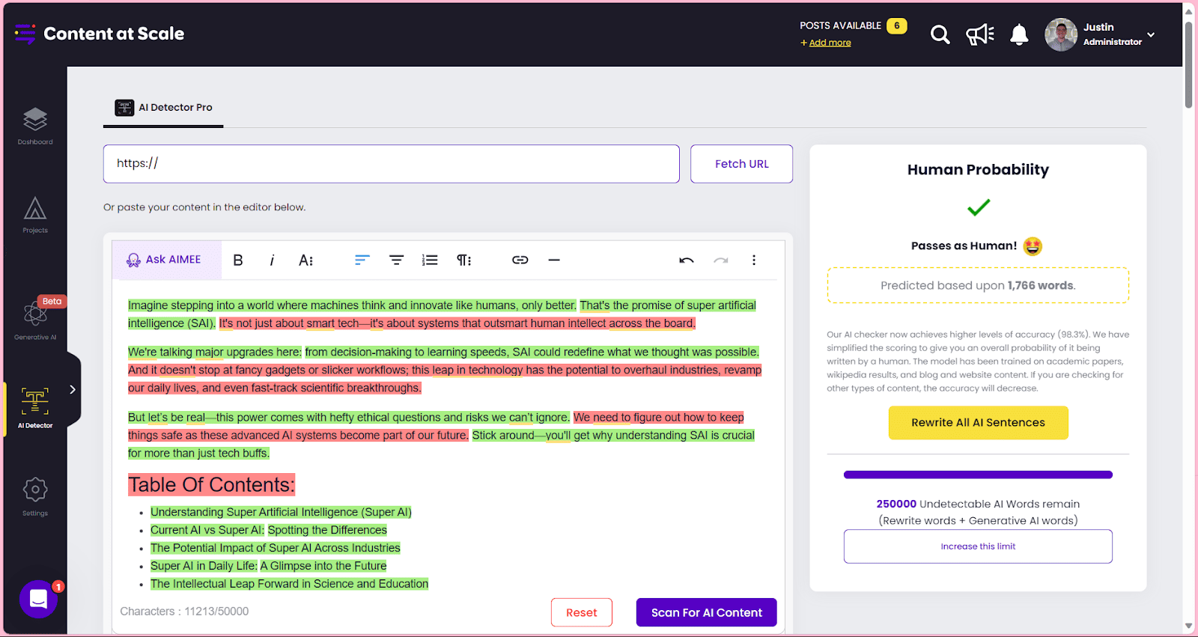Click 'Understanding Super Artificial Intelligence (Super AI)'
This screenshot has width=1198, height=637.
point(281,512)
